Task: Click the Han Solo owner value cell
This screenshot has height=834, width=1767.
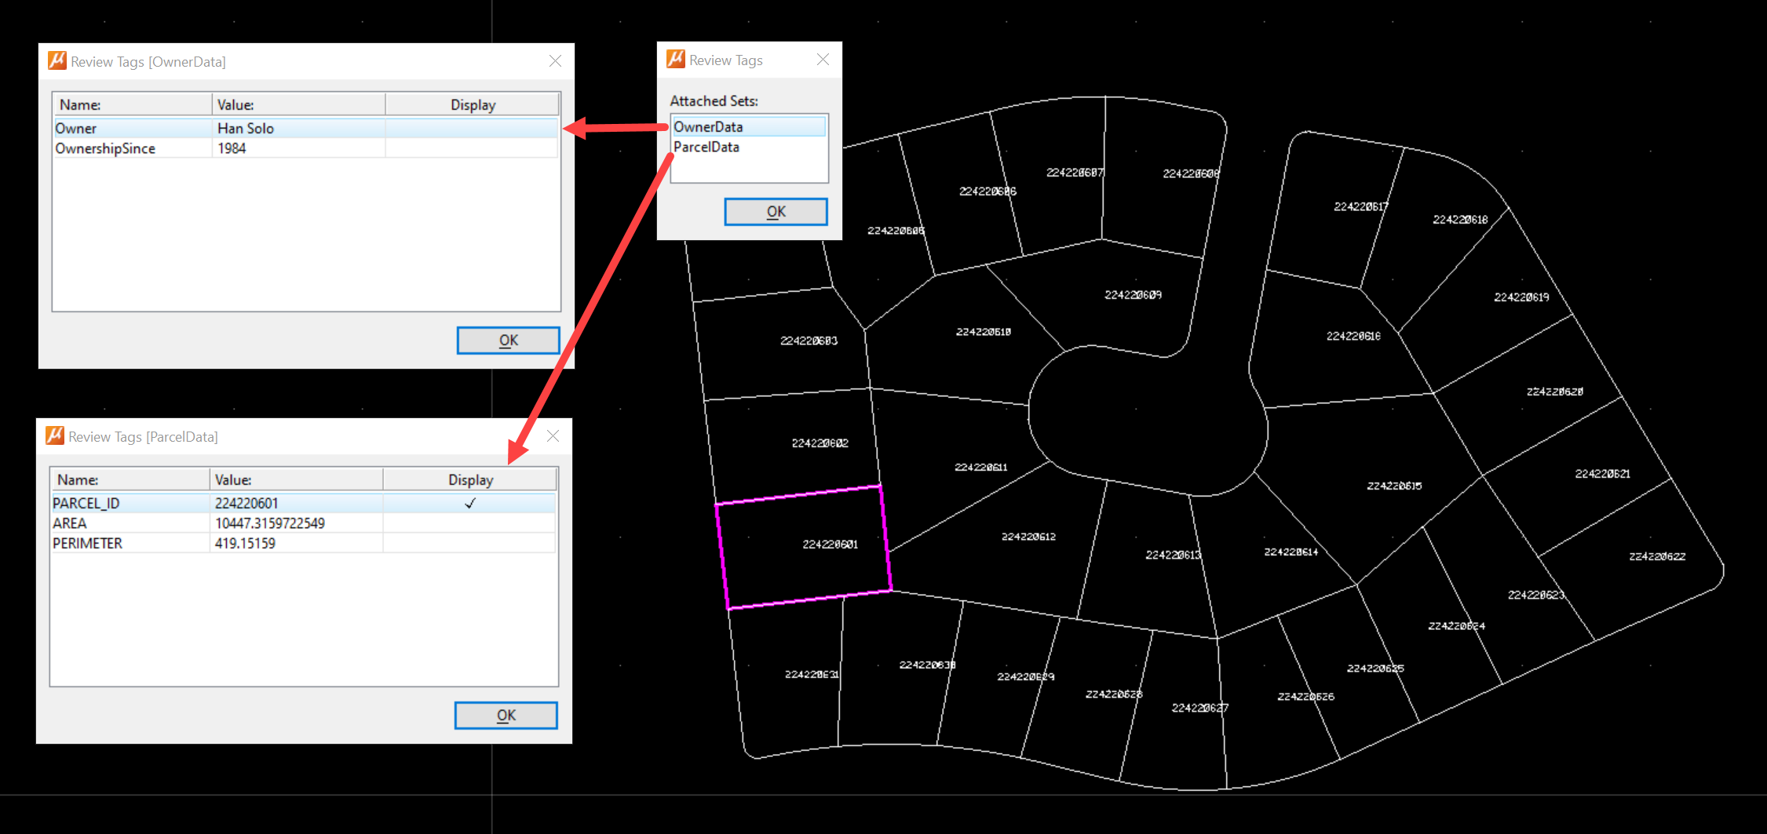Action: [246, 128]
